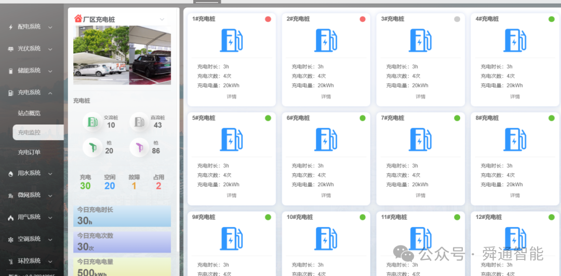Open 详情 link on 6#充电桩 card

tap(326, 196)
